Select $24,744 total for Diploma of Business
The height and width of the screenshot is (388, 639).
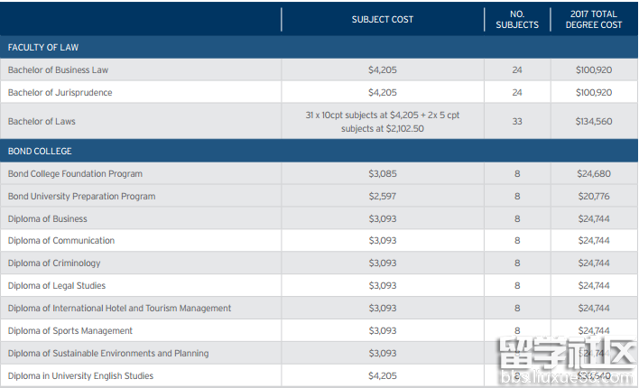click(594, 219)
